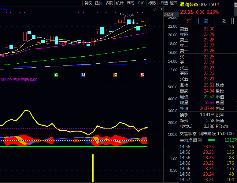Click the green 跌 marker icon
The width and height of the screenshot is (237, 183).
(56, 75)
